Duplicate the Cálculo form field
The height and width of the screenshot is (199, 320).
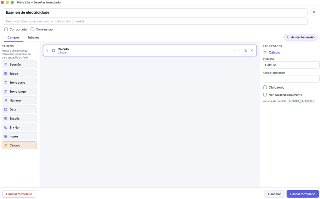pos(246,50)
